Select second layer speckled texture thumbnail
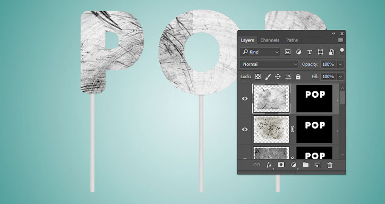The image size is (385, 204). pyautogui.click(x=271, y=129)
